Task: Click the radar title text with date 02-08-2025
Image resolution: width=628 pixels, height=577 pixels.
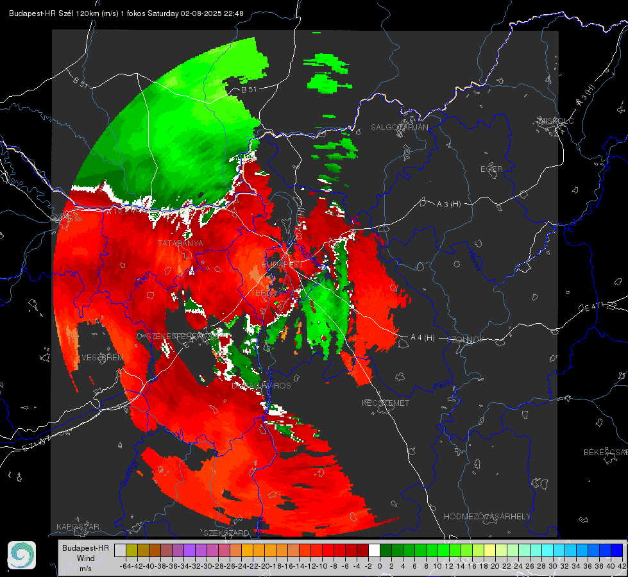Action: pyautogui.click(x=126, y=13)
